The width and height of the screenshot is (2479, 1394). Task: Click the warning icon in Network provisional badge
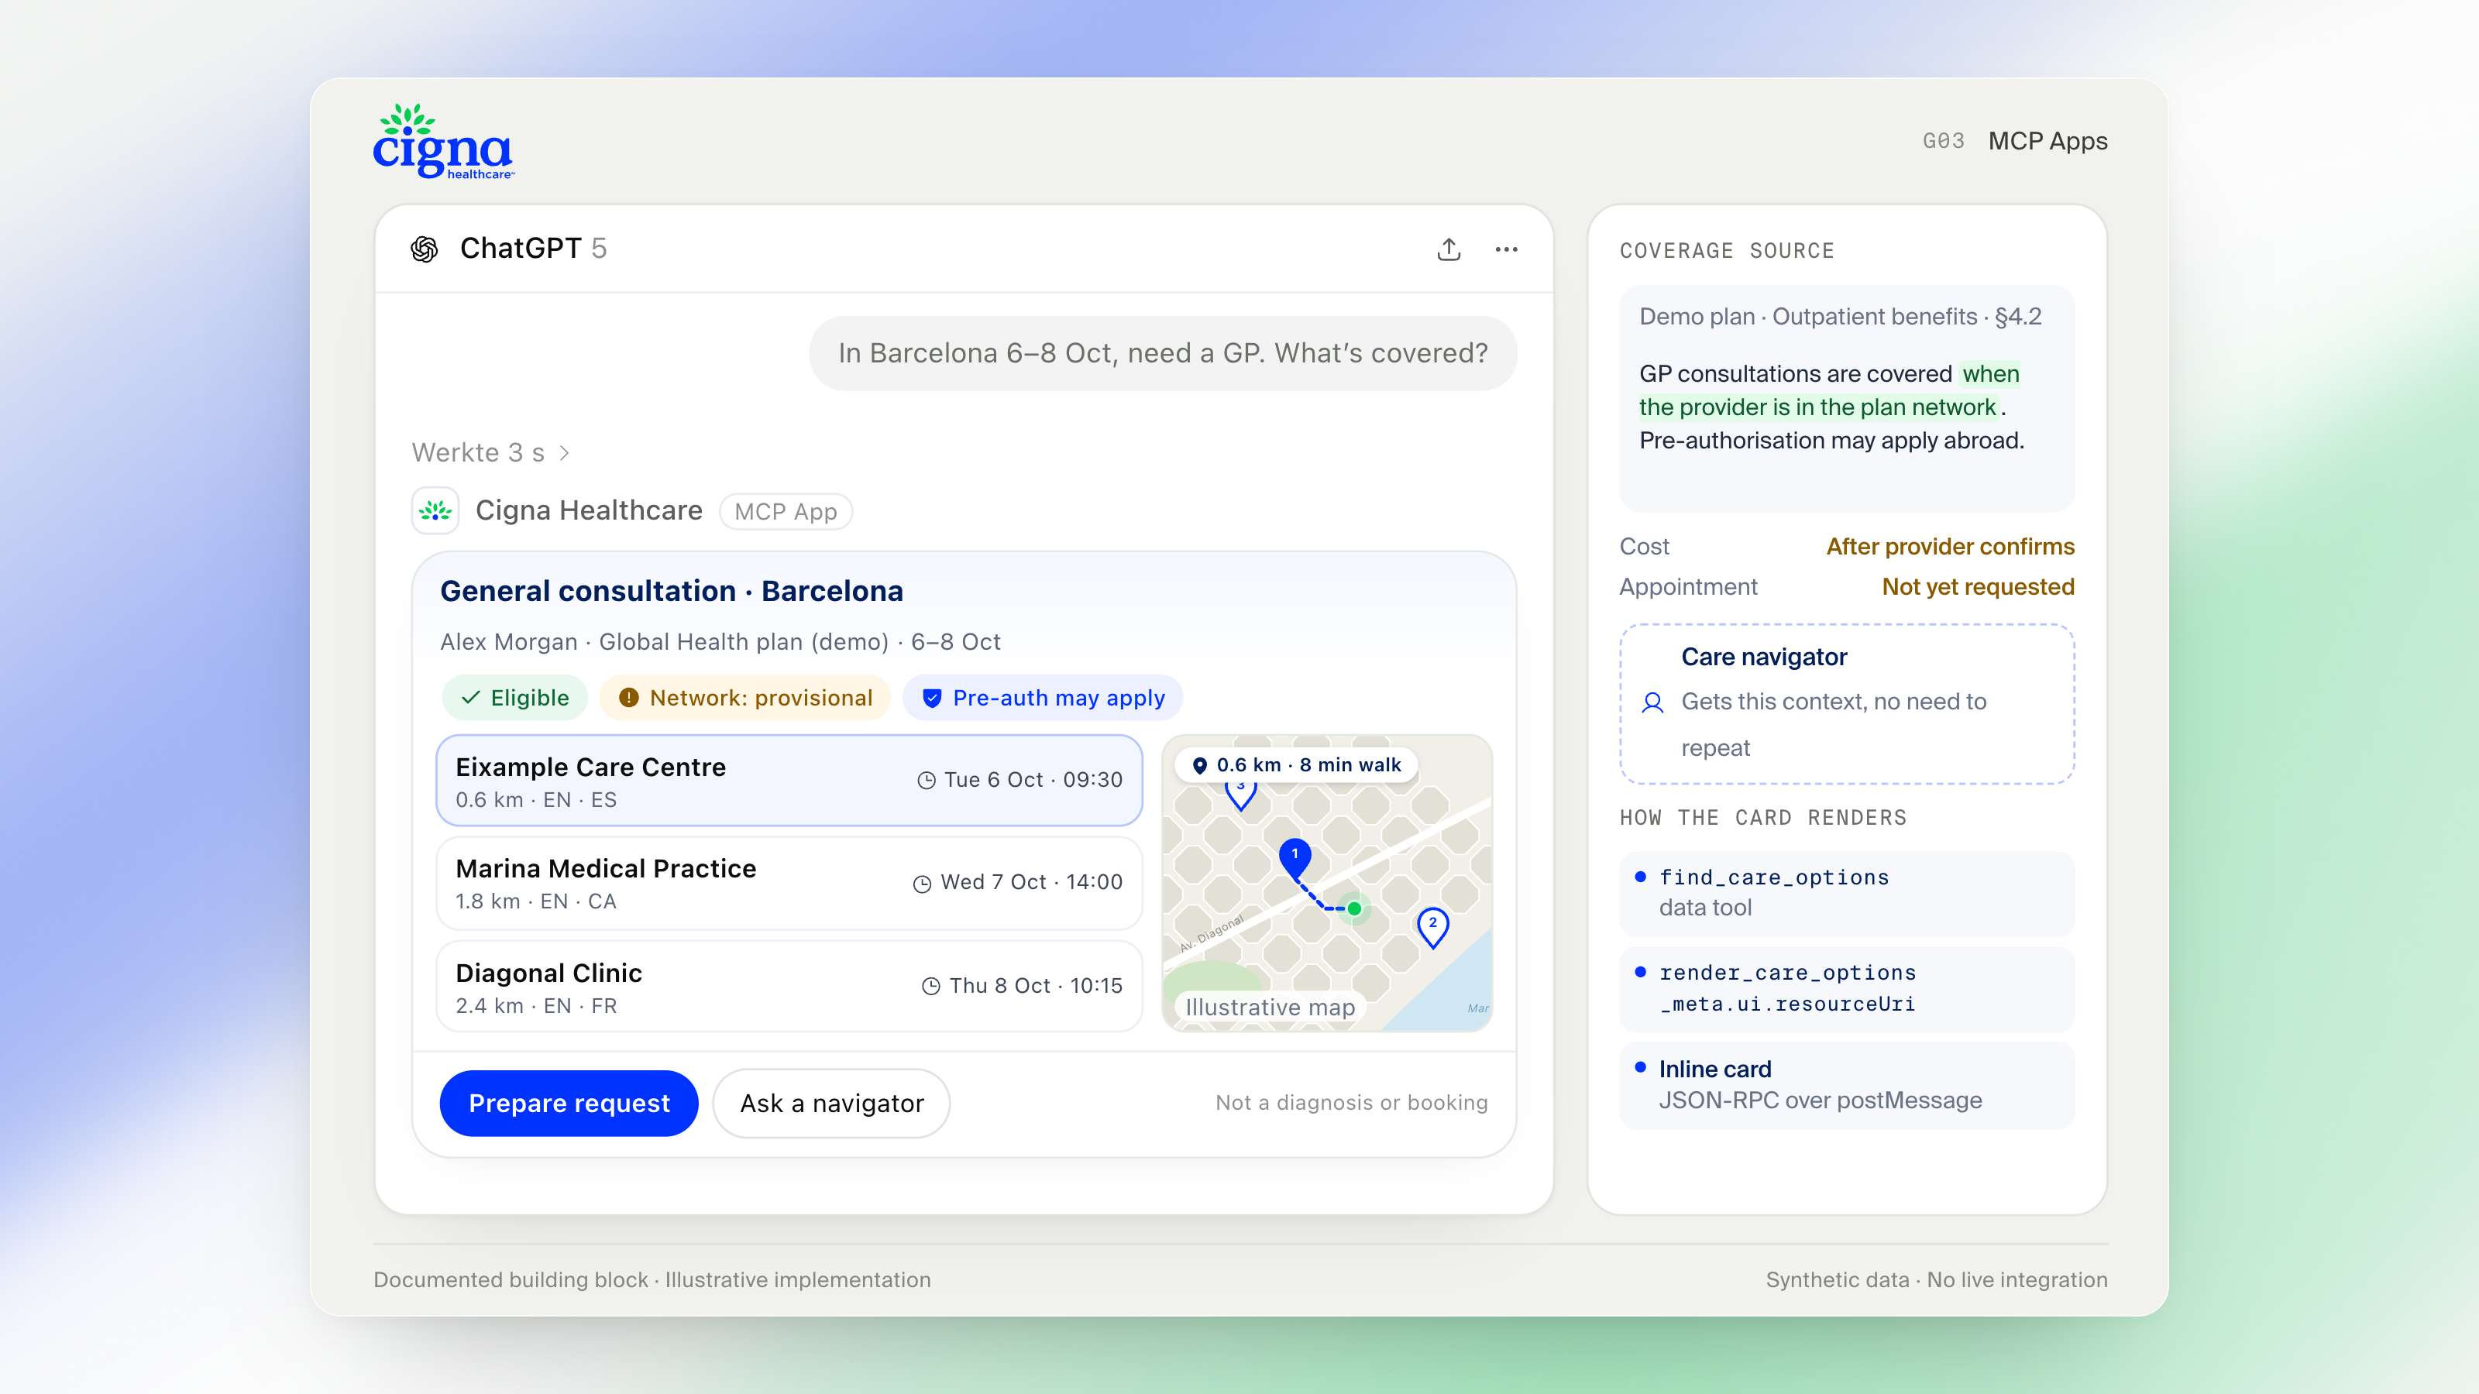[628, 698]
